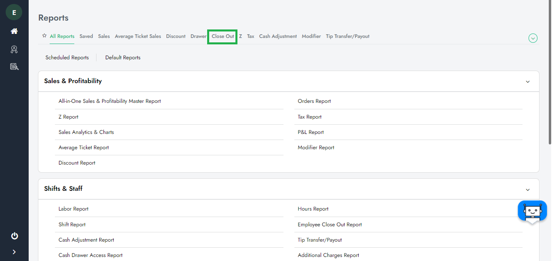
Task: Open Scheduled Reports
Action: click(x=67, y=58)
